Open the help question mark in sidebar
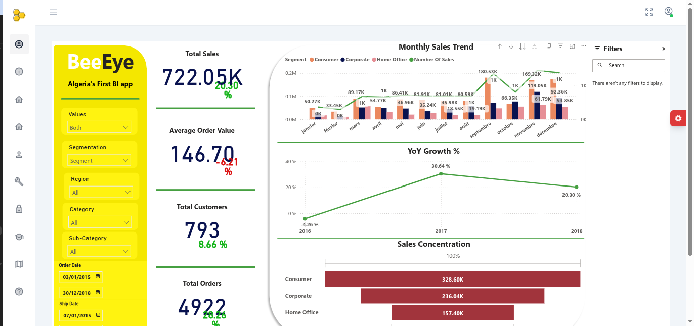694x326 pixels. coord(19,292)
